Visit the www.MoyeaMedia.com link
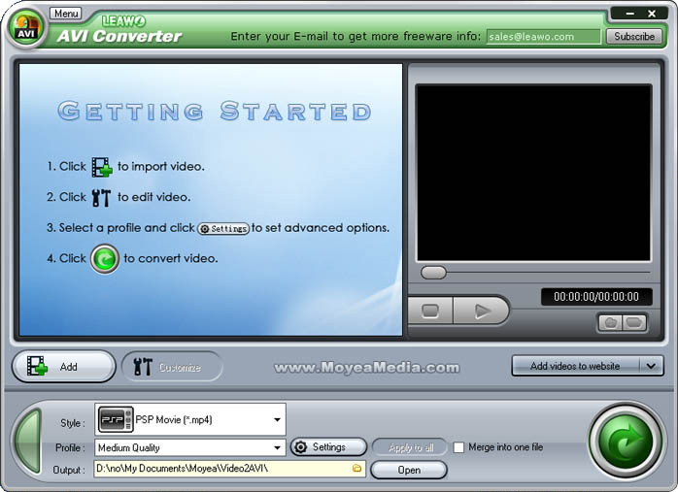Image resolution: width=678 pixels, height=492 pixels. point(366,368)
